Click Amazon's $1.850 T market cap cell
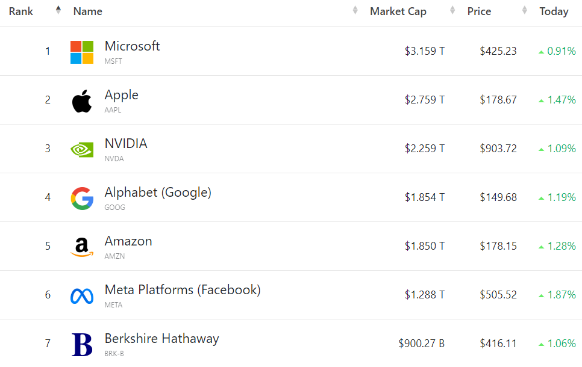This screenshot has width=582, height=367. click(x=425, y=246)
